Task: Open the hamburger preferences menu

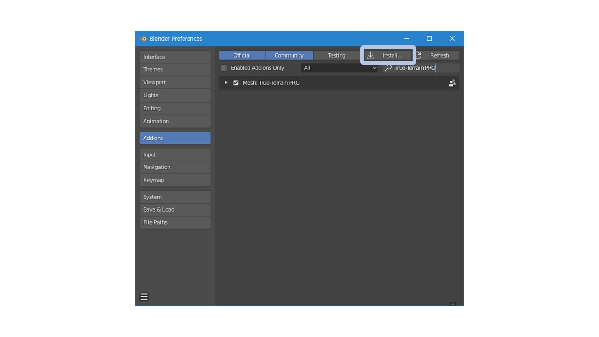Action: [144, 297]
